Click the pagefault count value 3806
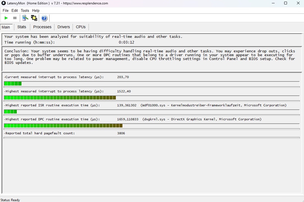Viewport: 304px width, 202px height. [x=121, y=133]
